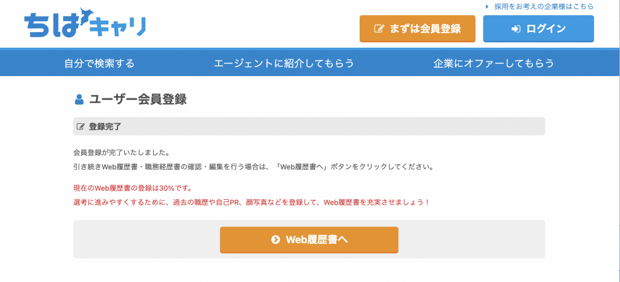Screen dimensions: 620x282
Task: Click the pencil icon on まずは会員登録
Action: (x=379, y=29)
